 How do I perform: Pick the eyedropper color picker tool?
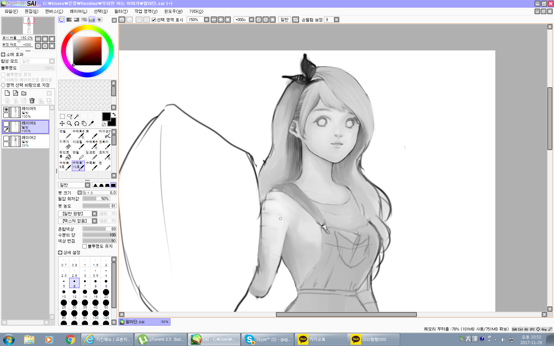pyautogui.click(x=91, y=124)
